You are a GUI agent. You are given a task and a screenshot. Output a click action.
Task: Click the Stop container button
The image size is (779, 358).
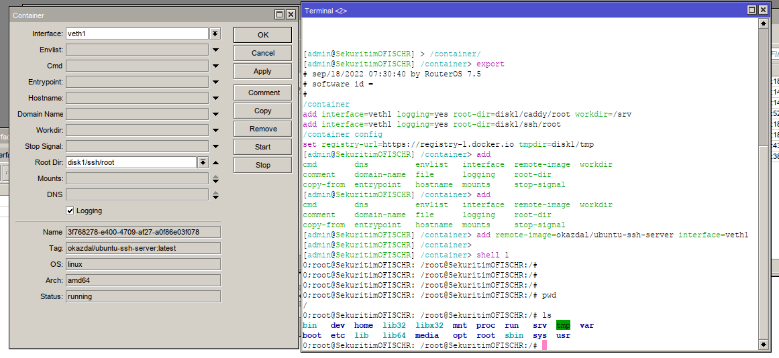tap(262, 165)
